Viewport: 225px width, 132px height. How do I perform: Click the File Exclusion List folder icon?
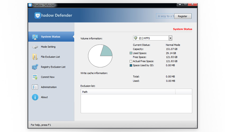coord(35,57)
